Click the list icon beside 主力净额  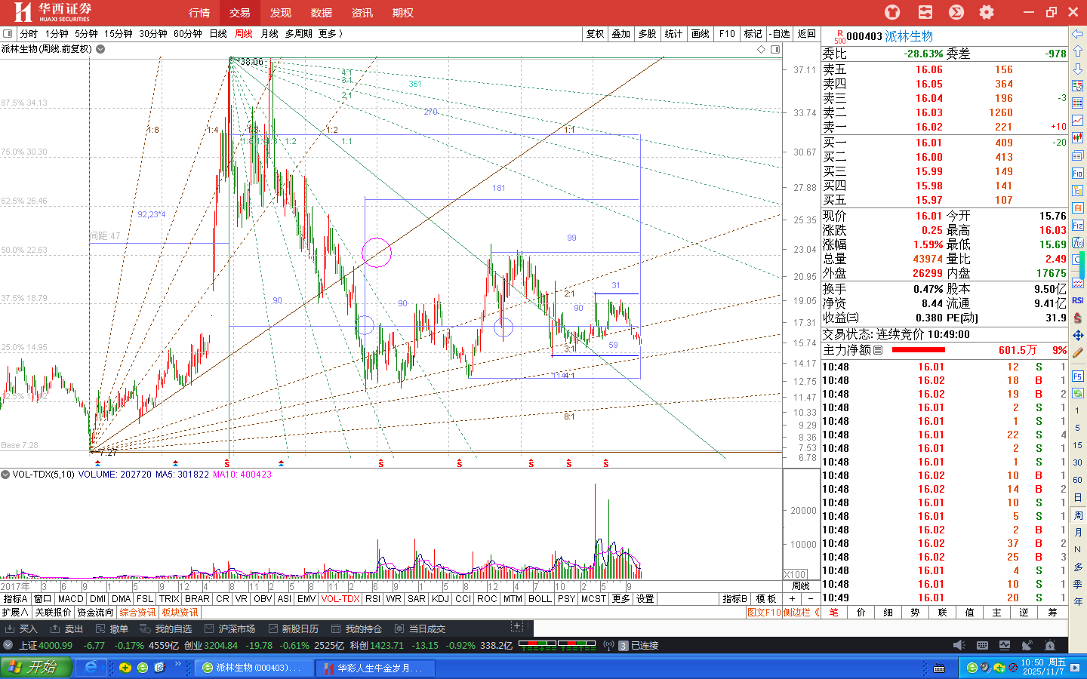(878, 350)
